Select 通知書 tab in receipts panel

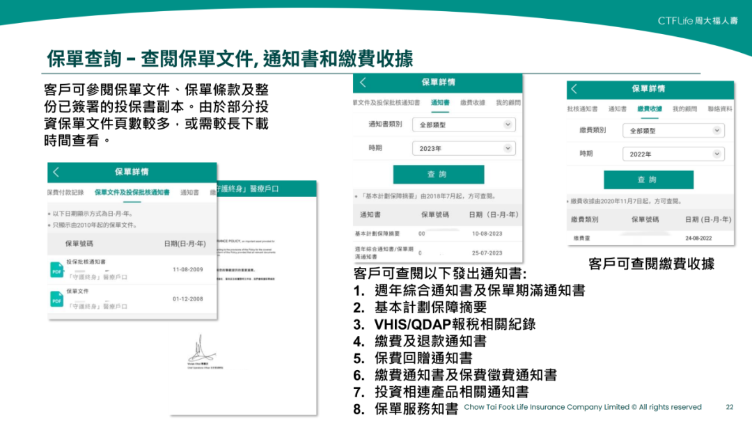(617, 109)
